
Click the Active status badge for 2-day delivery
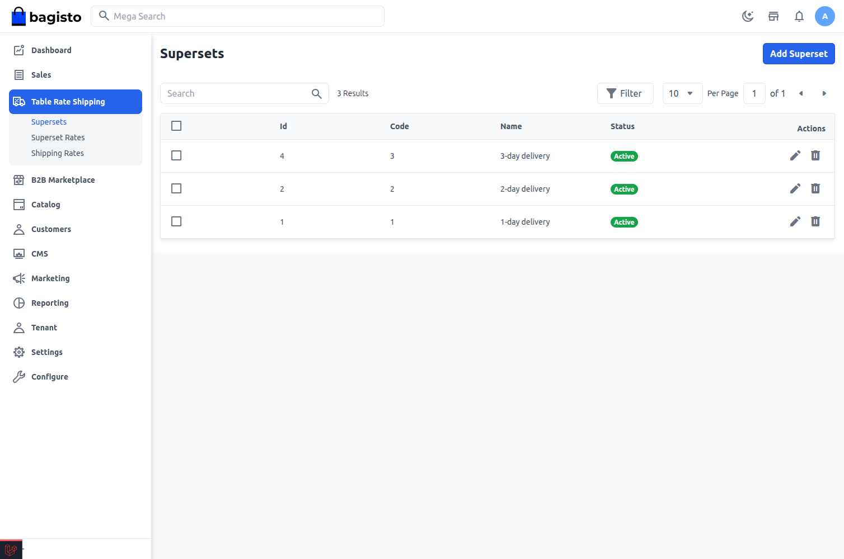[624, 189]
